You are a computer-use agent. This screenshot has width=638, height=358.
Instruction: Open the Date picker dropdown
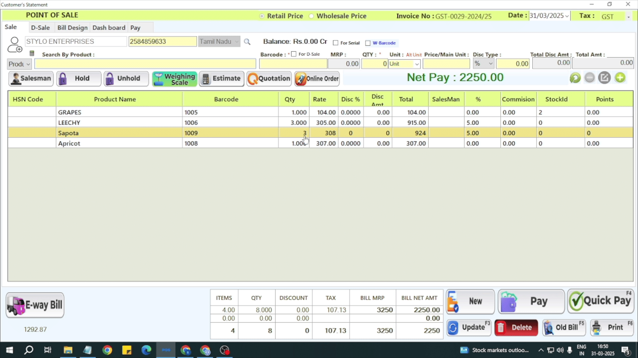click(567, 16)
